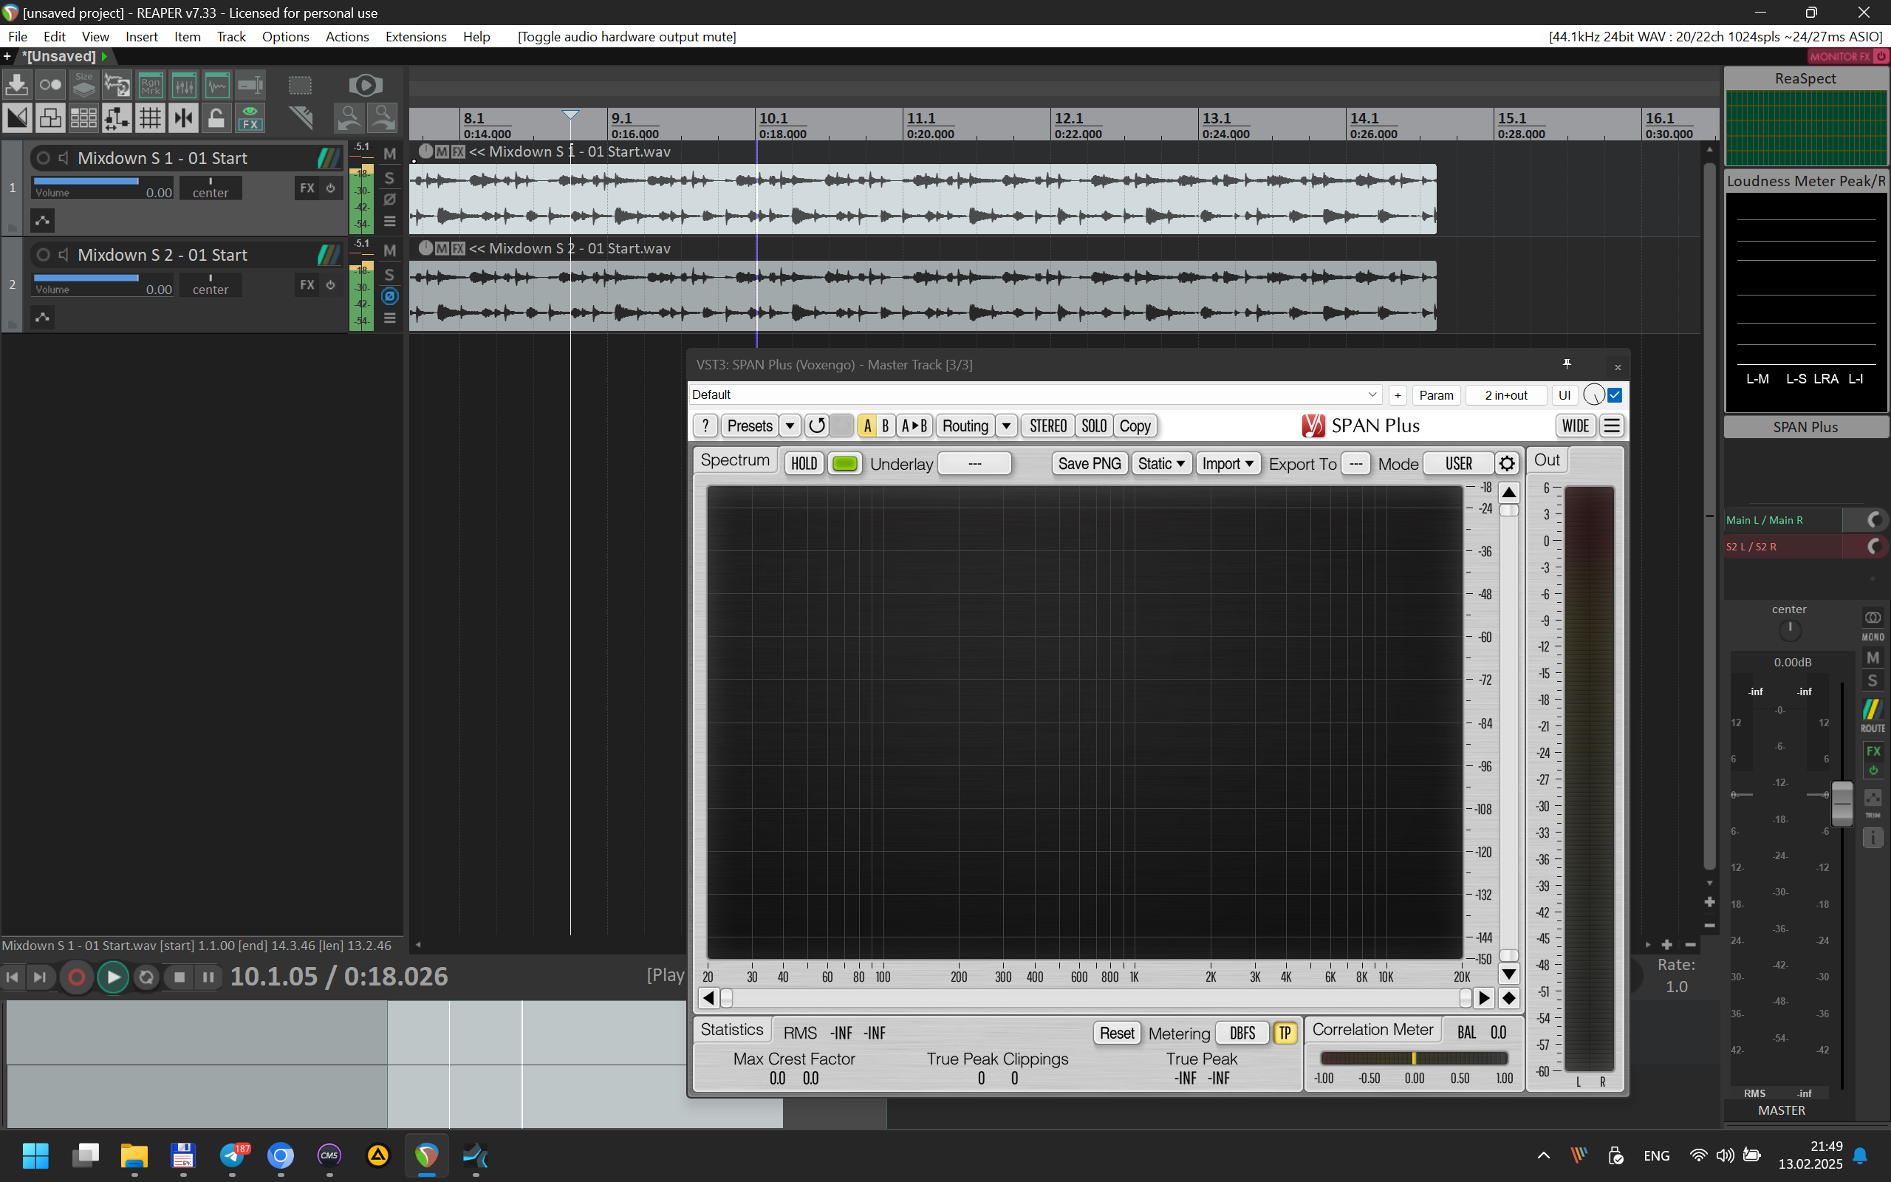Toggle SPAN Plus bypass checkbox
1891x1182 pixels.
[x=1615, y=394]
